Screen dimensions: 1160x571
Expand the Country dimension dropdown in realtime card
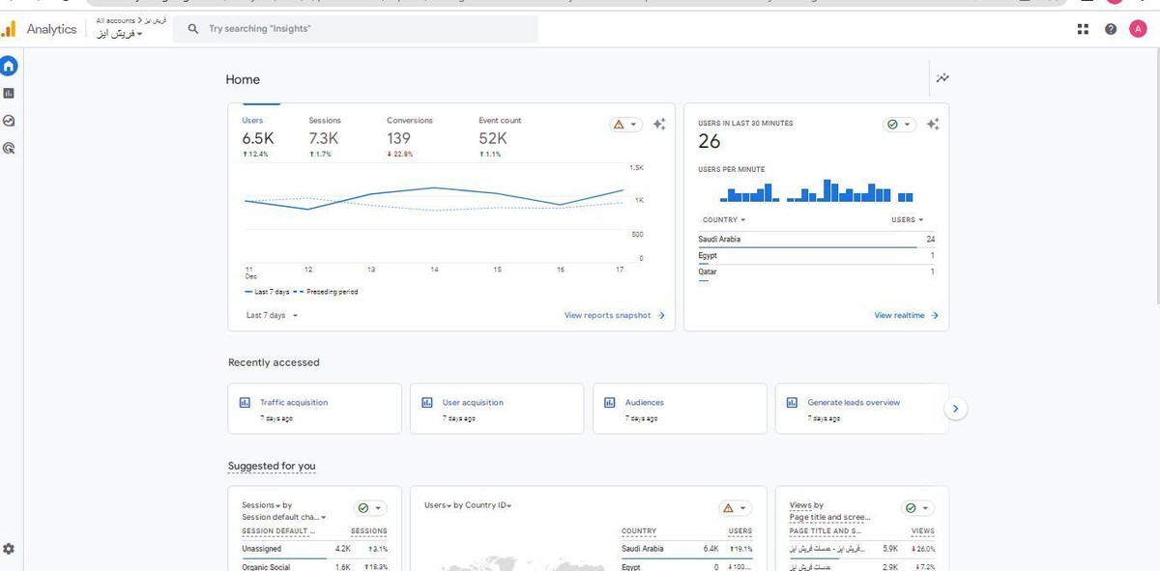point(724,220)
